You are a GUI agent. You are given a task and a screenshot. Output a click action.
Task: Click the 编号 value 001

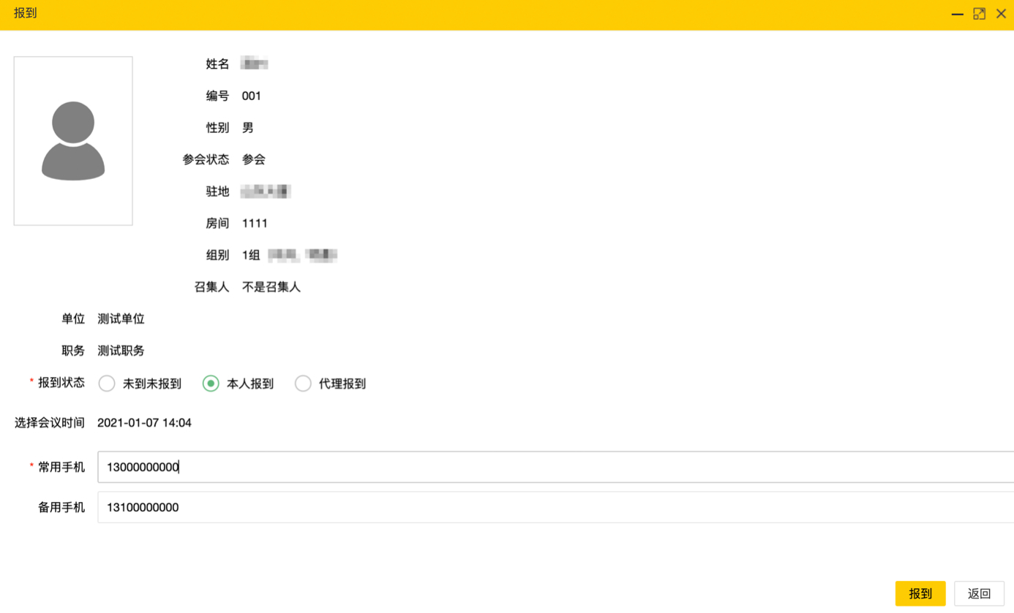251,96
